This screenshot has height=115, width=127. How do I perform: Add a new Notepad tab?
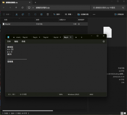[x=82, y=37]
